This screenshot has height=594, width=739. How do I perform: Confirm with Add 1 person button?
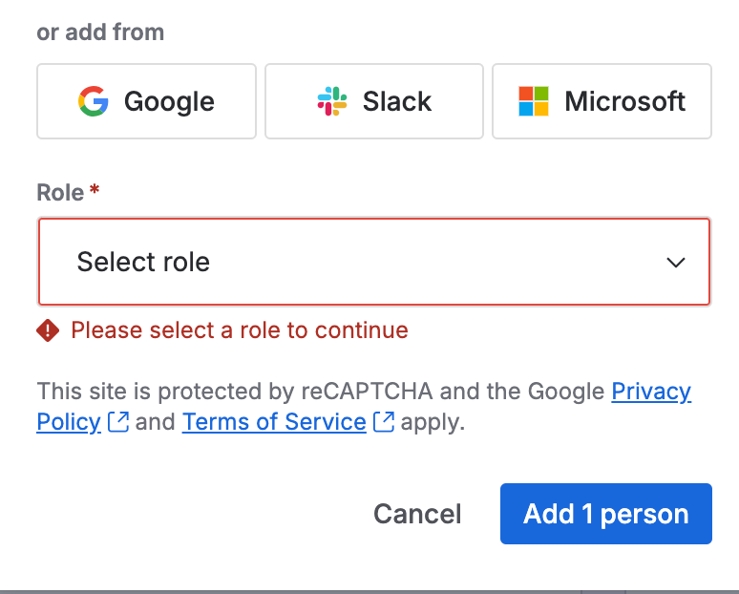[605, 514]
